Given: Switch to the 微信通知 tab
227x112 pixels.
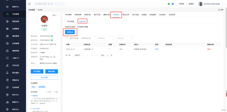Looking at the screenshot, I should tap(153, 15).
